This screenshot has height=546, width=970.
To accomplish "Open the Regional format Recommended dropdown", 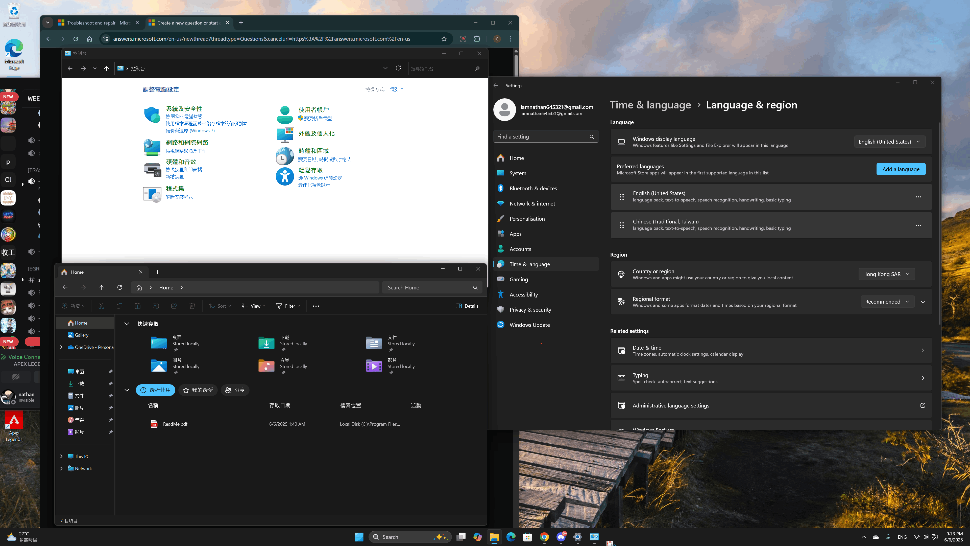I will coord(887,302).
